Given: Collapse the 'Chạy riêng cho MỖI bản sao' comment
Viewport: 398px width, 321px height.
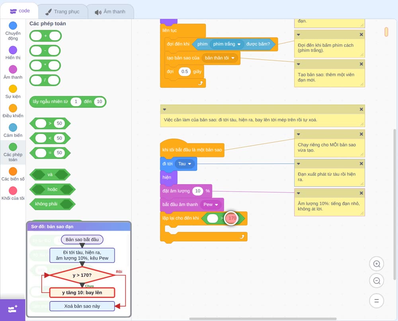Looking at the screenshot, I should (x=298, y=134).
